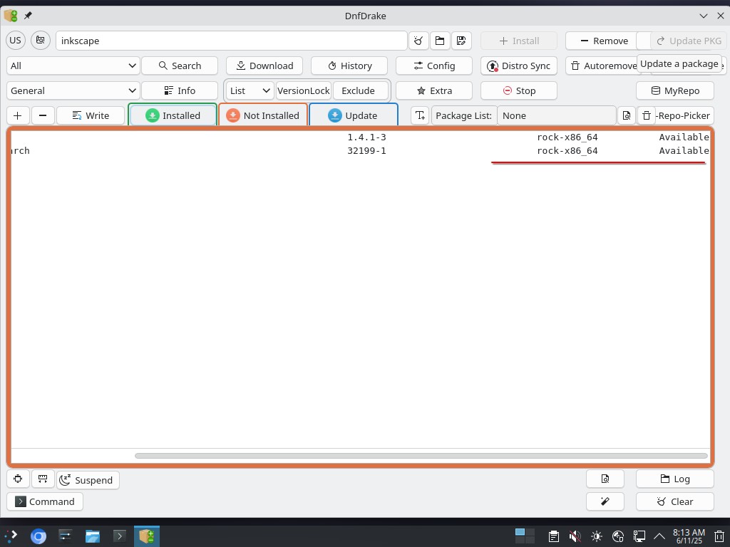Screen dimensions: 730x547
Task: Click the Write button
Action: (x=91, y=115)
